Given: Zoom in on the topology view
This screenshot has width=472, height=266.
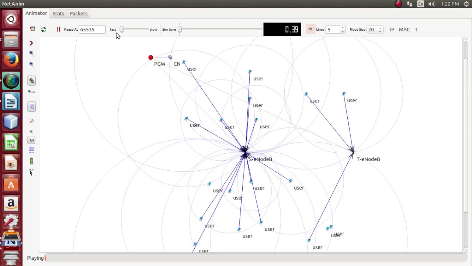Looking at the screenshot, I should (x=31, y=54).
